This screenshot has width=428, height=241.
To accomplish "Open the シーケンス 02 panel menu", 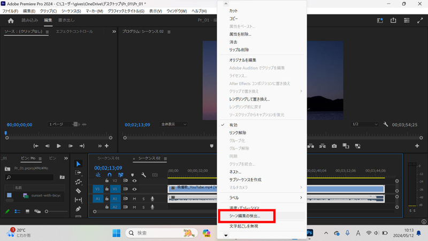I will click(165, 159).
